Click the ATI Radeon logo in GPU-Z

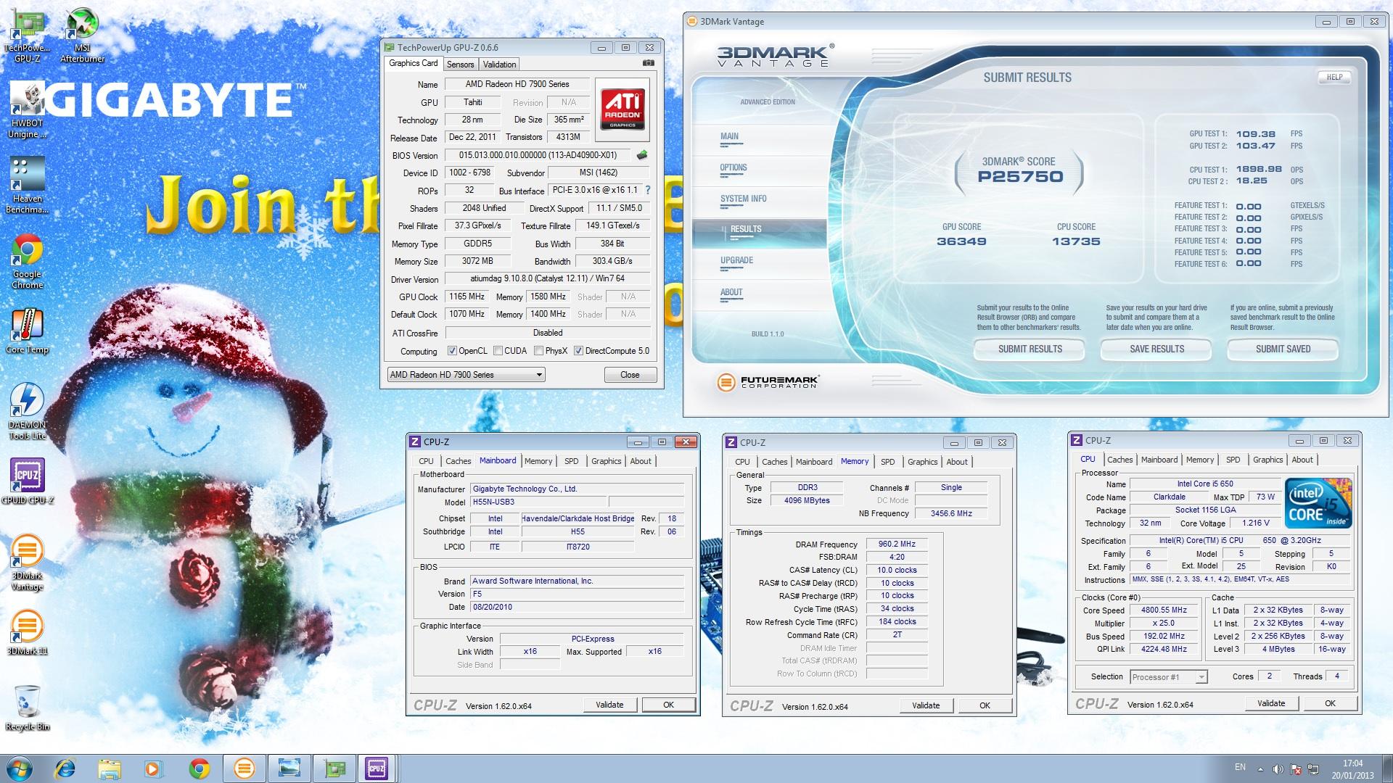[x=622, y=109]
